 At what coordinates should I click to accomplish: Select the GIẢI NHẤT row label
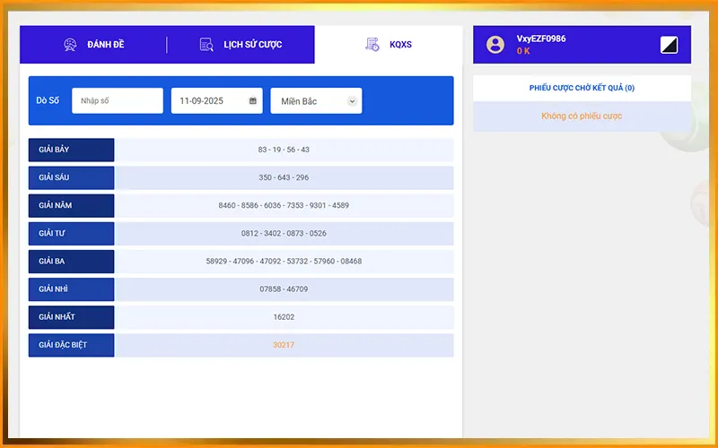coord(71,317)
